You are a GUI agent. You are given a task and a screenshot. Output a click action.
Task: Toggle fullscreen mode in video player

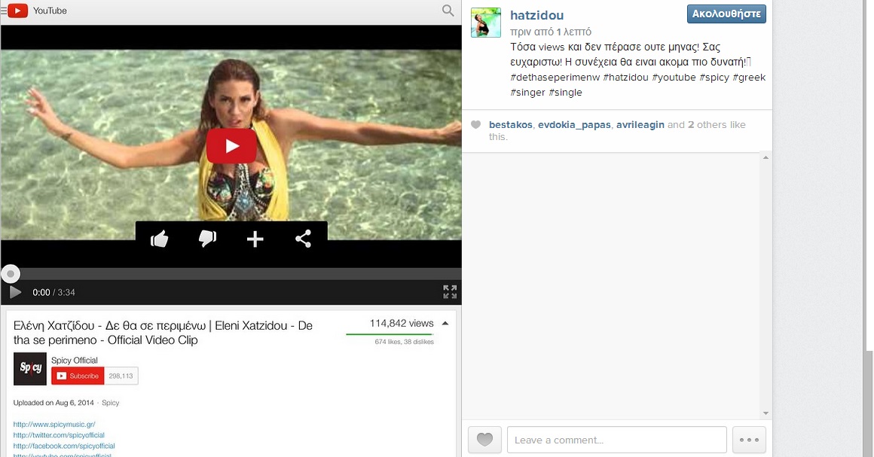pyautogui.click(x=450, y=292)
